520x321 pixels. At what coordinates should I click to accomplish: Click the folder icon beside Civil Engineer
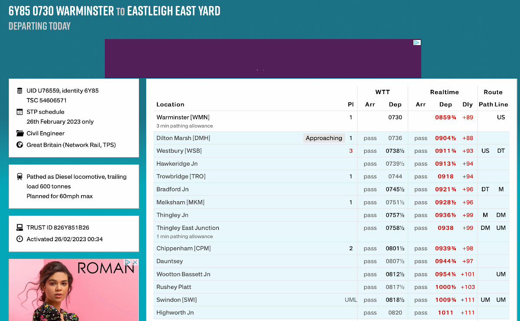click(x=19, y=133)
